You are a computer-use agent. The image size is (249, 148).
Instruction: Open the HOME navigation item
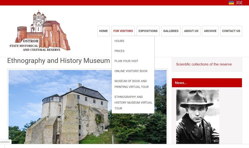point(104,31)
